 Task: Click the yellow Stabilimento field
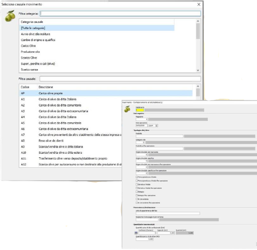(x=140, y=110)
